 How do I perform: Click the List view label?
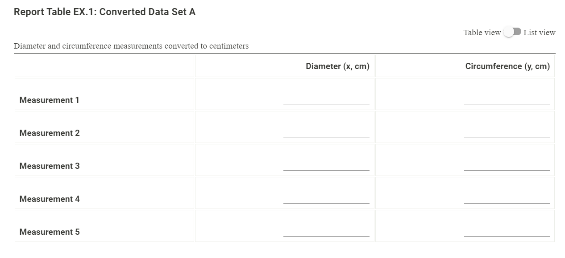540,32
